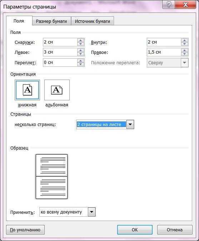199x241 pixels.
Task: Click the 'Положение переплета:' label
Action: click(x=116, y=63)
